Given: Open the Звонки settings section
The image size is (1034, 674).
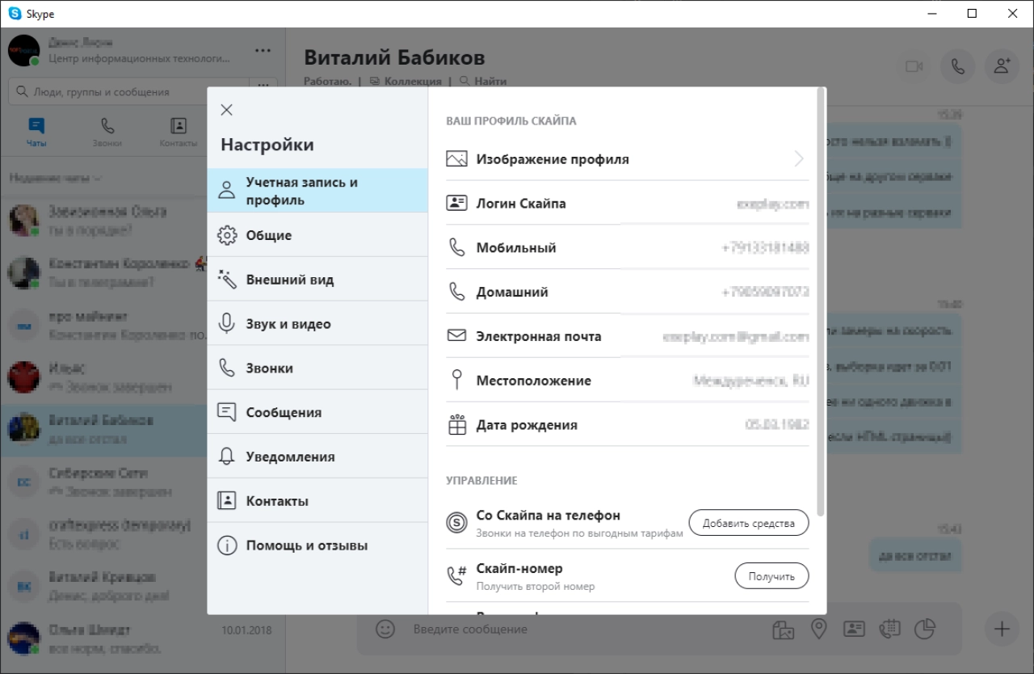Looking at the screenshot, I should [x=317, y=368].
